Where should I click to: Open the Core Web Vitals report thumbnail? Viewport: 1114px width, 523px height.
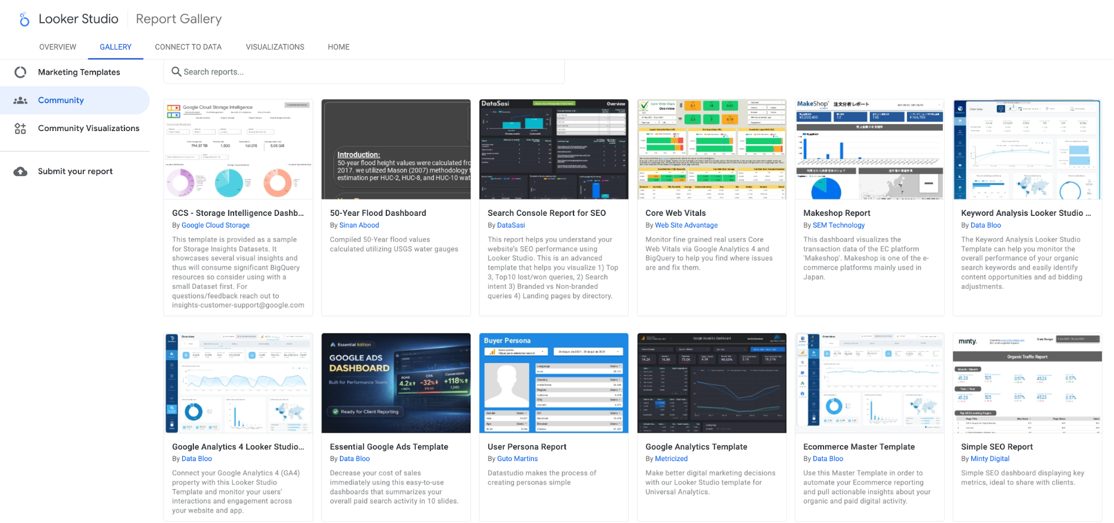(x=712, y=149)
